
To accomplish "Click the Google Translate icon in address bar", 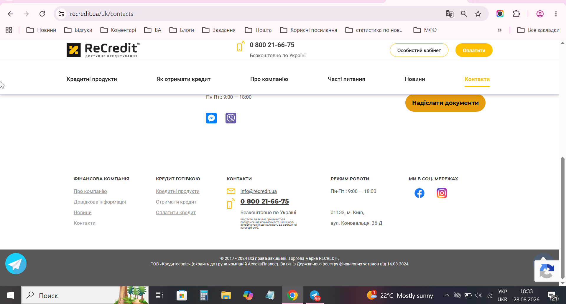I will [x=450, y=14].
